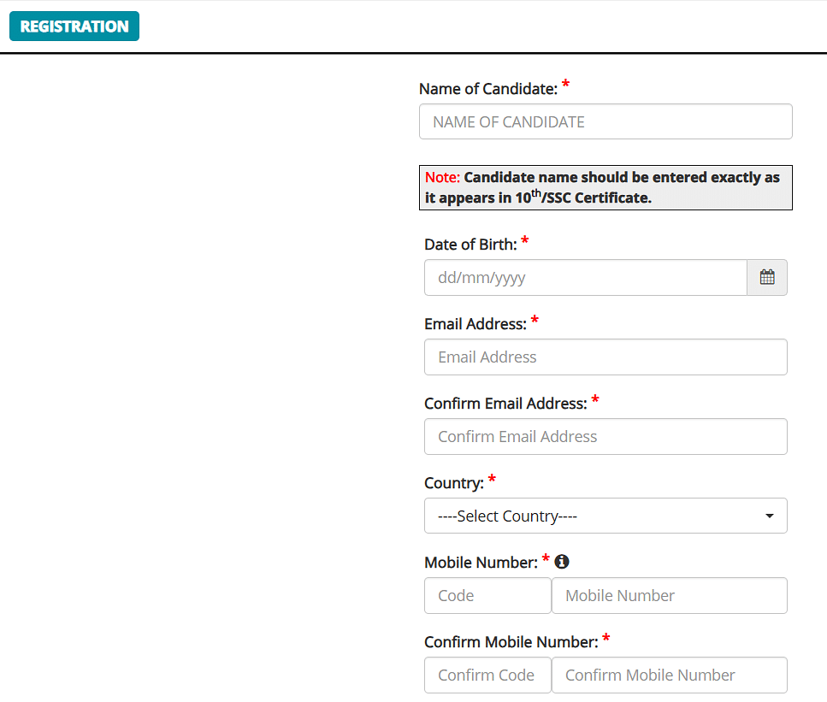Click the candidate name Note box

click(605, 187)
